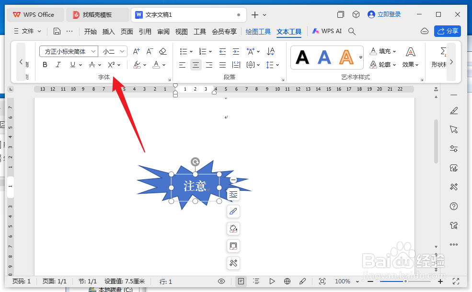The width and height of the screenshot is (472, 292).
Task: Open shape fill floating button
Action: tap(233, 229)
